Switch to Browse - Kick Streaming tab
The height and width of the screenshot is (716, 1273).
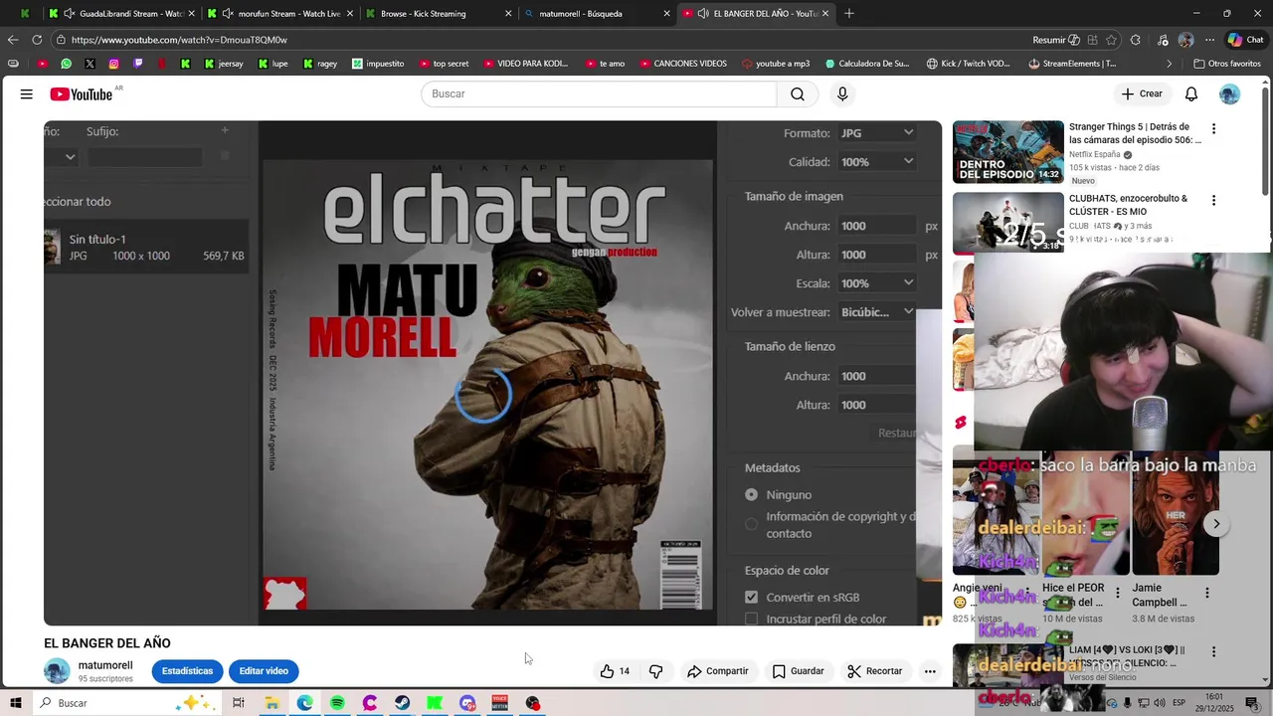pyautogui.click(x=439, y=14)
